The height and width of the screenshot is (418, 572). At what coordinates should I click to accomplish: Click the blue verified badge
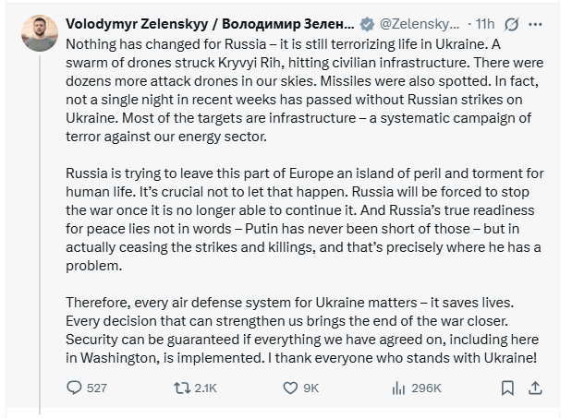(366, 22)
